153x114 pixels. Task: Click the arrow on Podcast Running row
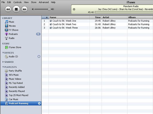pyautogui.click(x=39, y=103)
